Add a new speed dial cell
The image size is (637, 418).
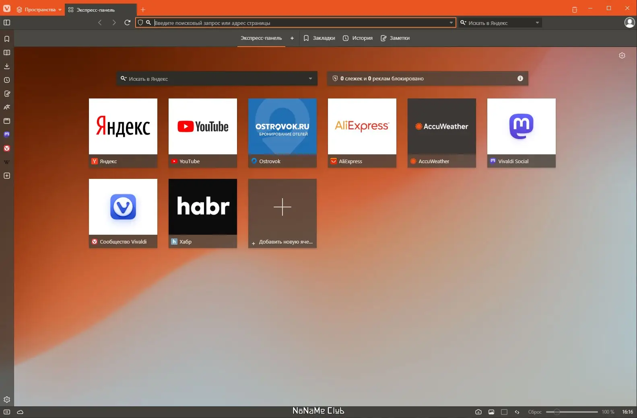coord(282,213)
